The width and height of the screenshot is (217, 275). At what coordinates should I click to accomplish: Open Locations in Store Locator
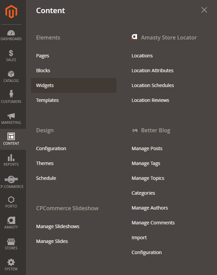[x=142, y=56]
